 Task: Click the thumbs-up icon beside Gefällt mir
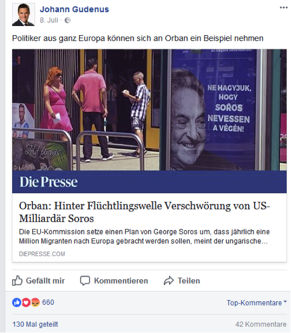[17, 280]
